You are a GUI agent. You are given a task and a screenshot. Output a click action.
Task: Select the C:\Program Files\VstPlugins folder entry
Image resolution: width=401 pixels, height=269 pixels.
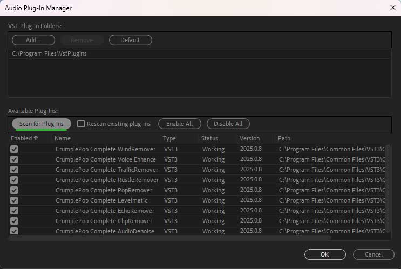tap(50, 53)
